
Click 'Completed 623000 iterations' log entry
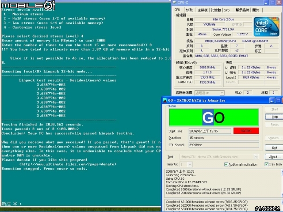207,209
